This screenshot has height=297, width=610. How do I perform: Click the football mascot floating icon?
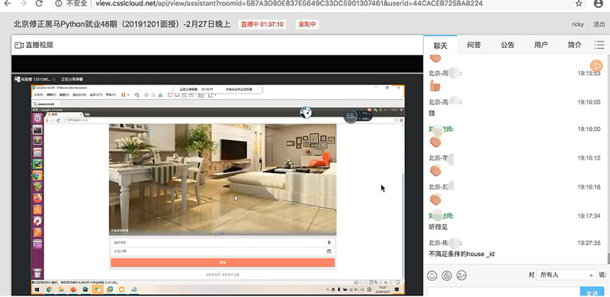(x=307, y=113)
